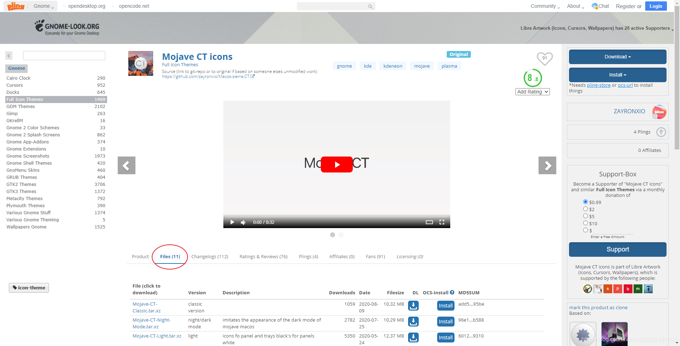Open the pling-store link
680x346 pixels.
pyautogui.click(x=598, y=85)
